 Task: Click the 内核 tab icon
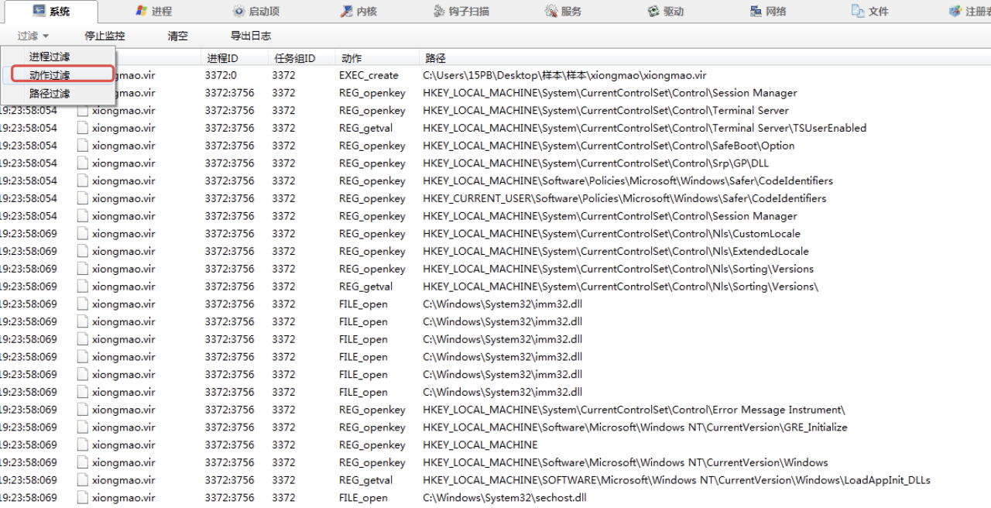(x=346, y=12)
